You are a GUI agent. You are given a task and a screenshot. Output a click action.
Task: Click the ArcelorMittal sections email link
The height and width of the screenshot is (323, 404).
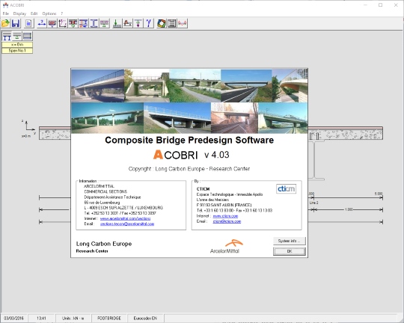(127, 224)
